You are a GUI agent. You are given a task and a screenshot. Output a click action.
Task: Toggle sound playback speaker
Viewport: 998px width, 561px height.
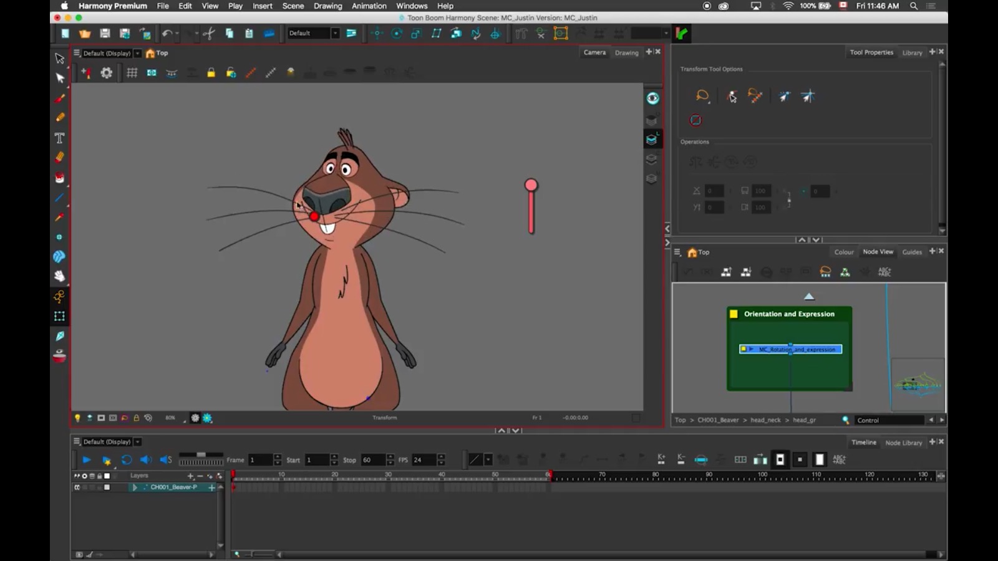[x=146, y=460]
